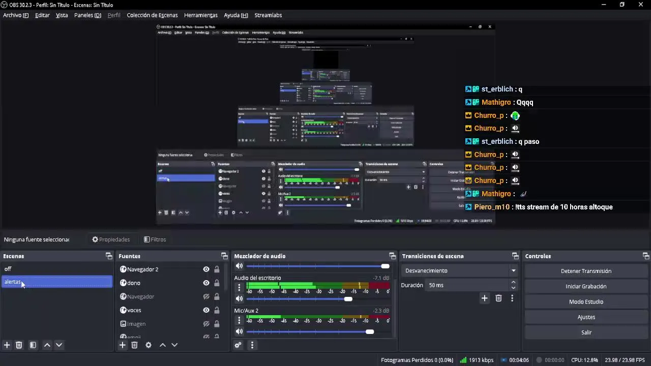Open Propiedades in source toolbar

111,239
